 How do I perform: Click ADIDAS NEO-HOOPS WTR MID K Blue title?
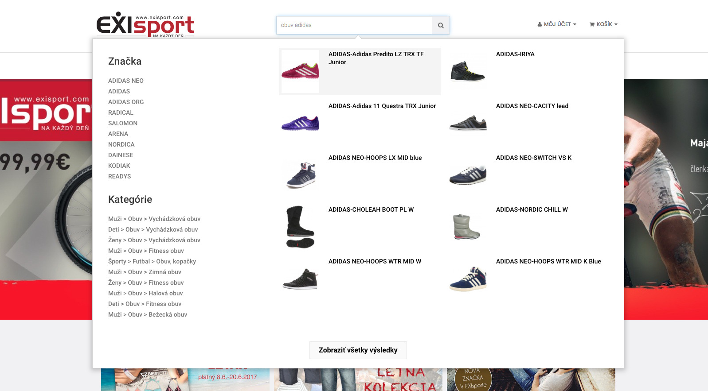(x=548, y=261)
